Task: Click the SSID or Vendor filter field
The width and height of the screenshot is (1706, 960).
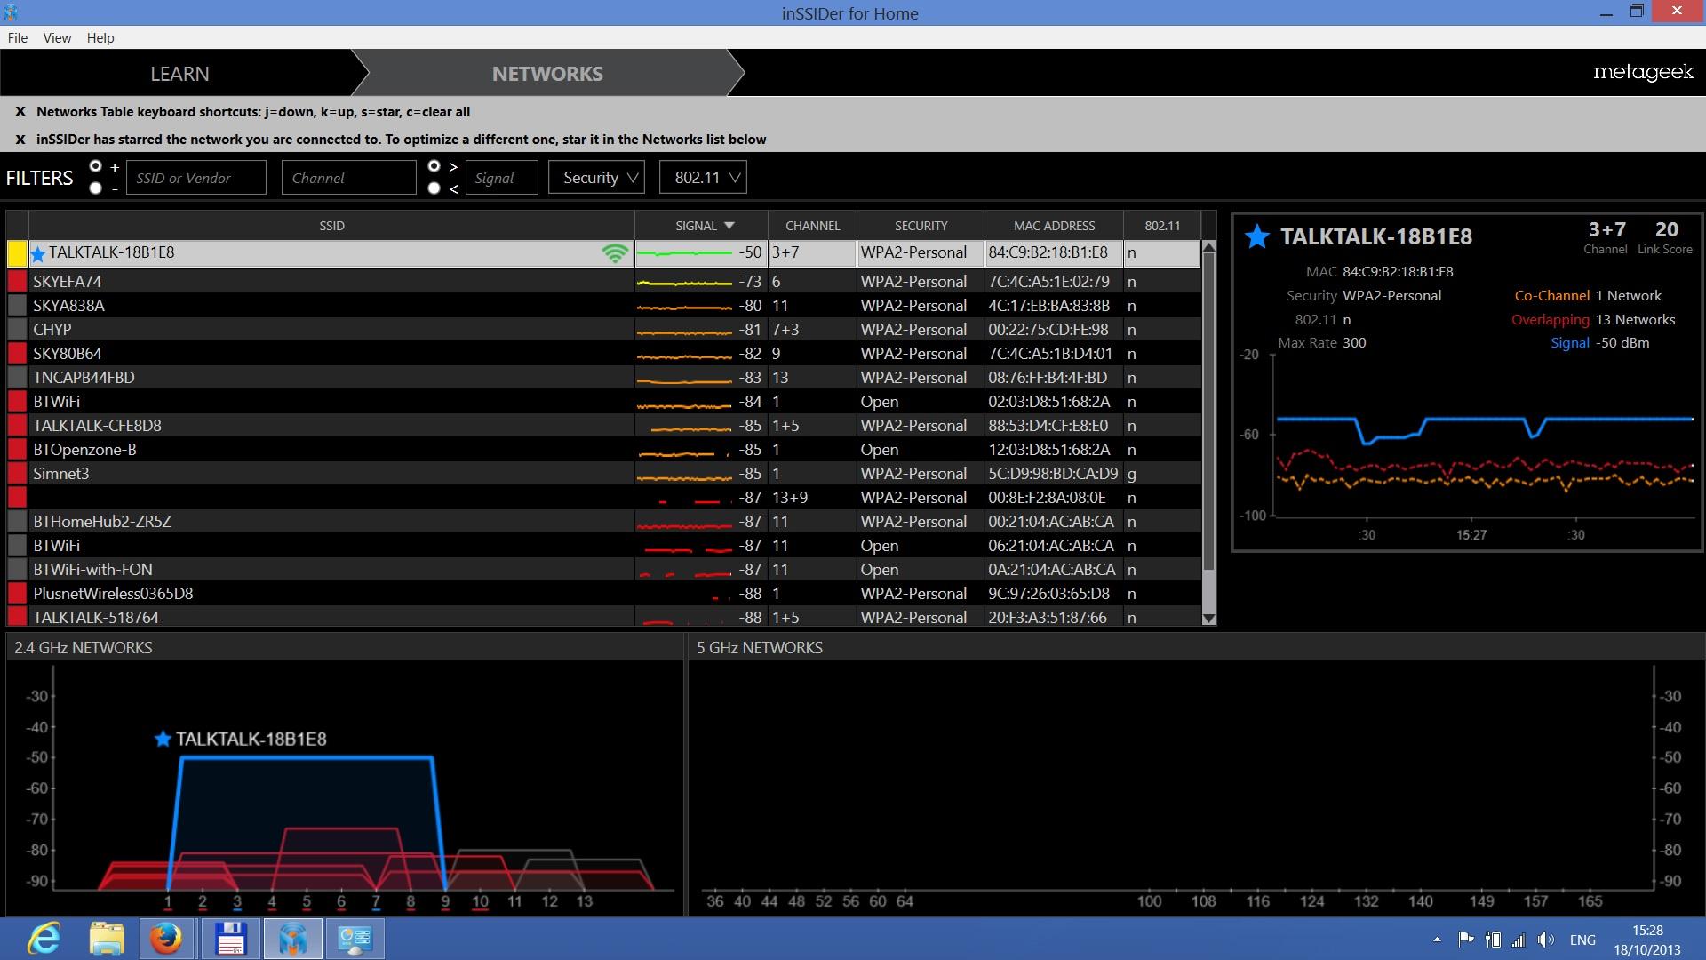Action: click(196, 178)
